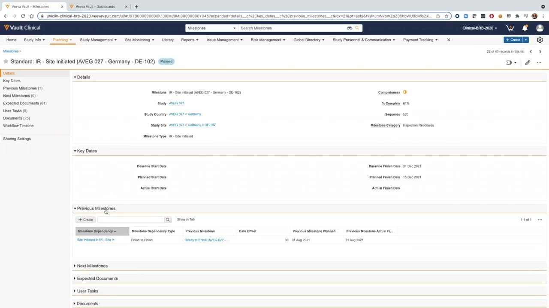This screenshot has width=549, height=308.
Task: Open Site Initiated to IR dependency link
Action: [x=96, y=240]
